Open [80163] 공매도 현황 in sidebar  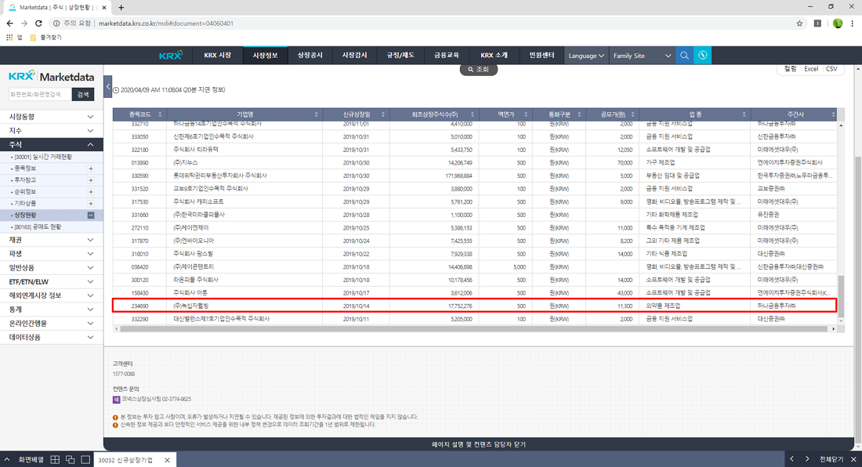click(x=38, y=227)
